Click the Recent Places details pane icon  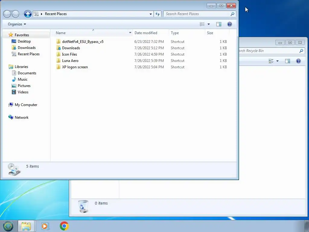coord(14,169)
